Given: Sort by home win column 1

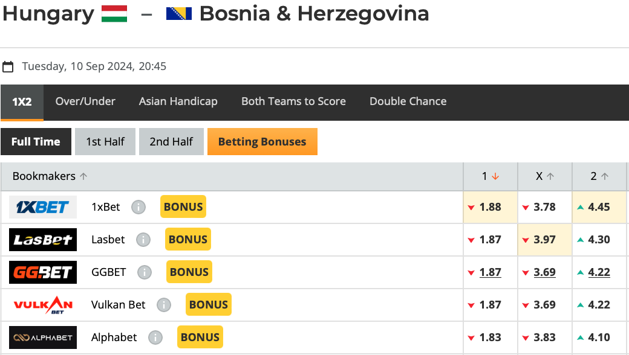Looking at the screenshot, I should point(490,176).
